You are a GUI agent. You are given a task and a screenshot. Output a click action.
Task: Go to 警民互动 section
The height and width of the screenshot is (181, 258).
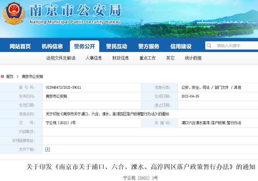116,47
